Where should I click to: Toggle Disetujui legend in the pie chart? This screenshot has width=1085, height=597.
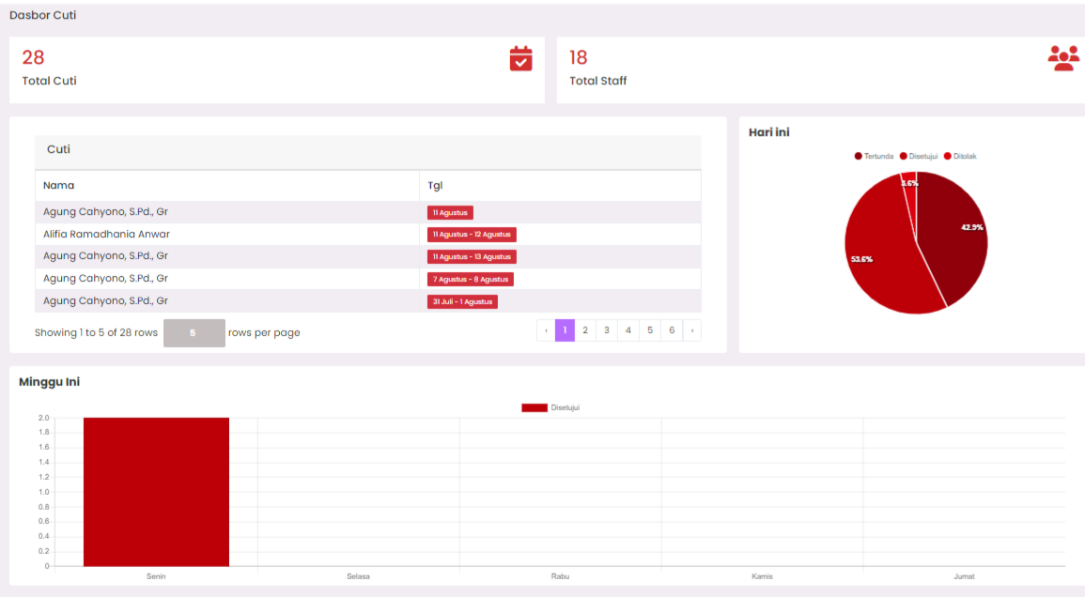(919, 156)
